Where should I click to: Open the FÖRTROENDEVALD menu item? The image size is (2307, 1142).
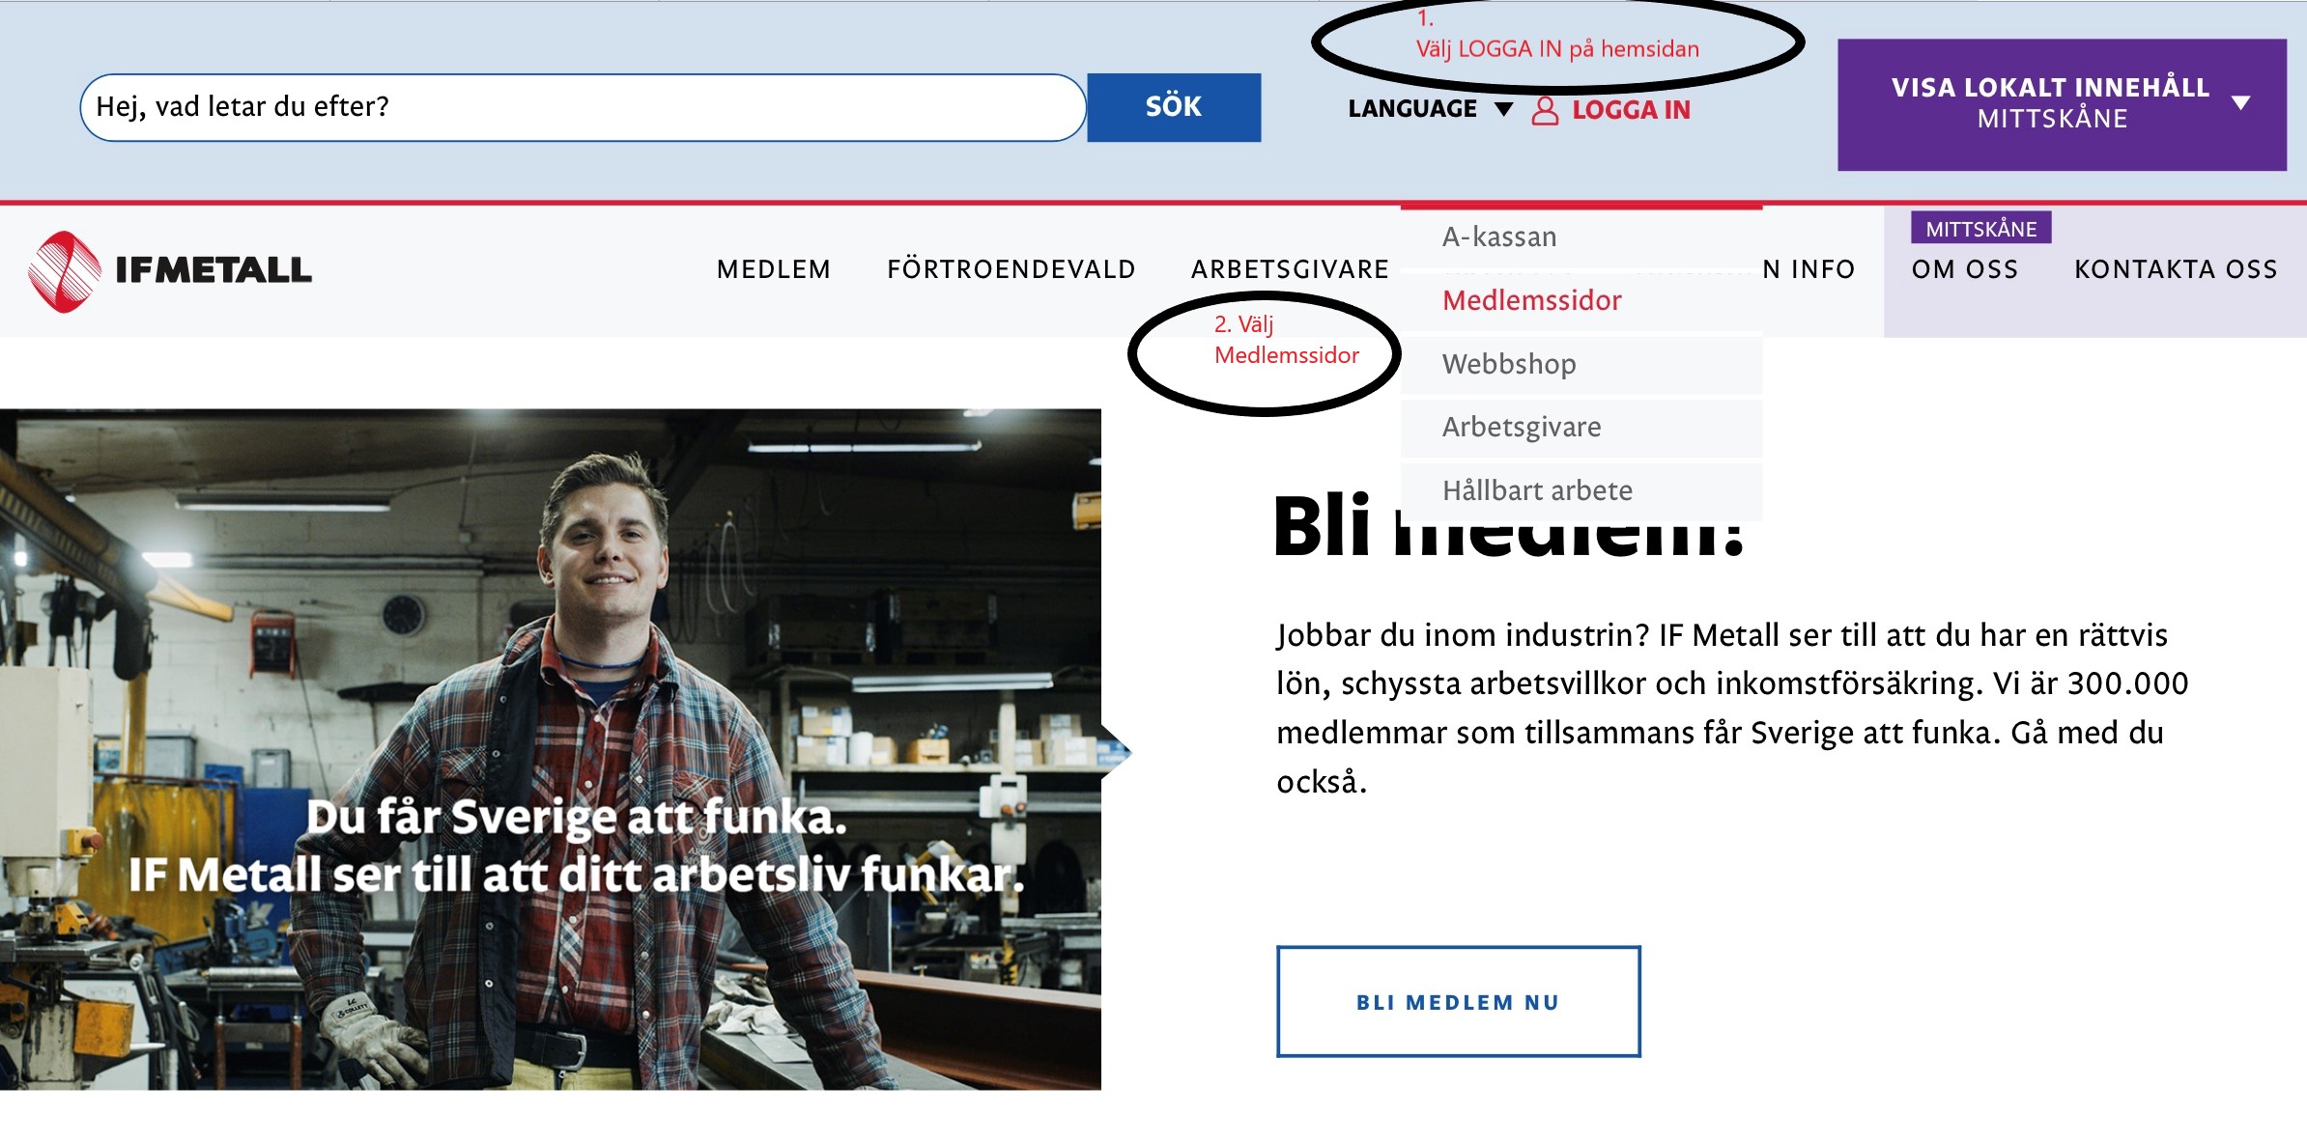tap(1011, 269)
